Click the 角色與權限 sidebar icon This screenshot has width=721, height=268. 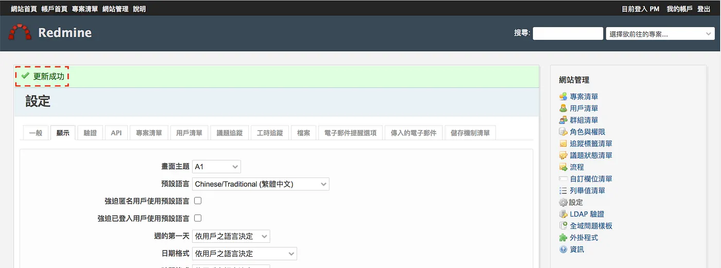point(563,132)
